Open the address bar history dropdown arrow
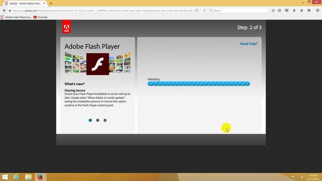 201,11
